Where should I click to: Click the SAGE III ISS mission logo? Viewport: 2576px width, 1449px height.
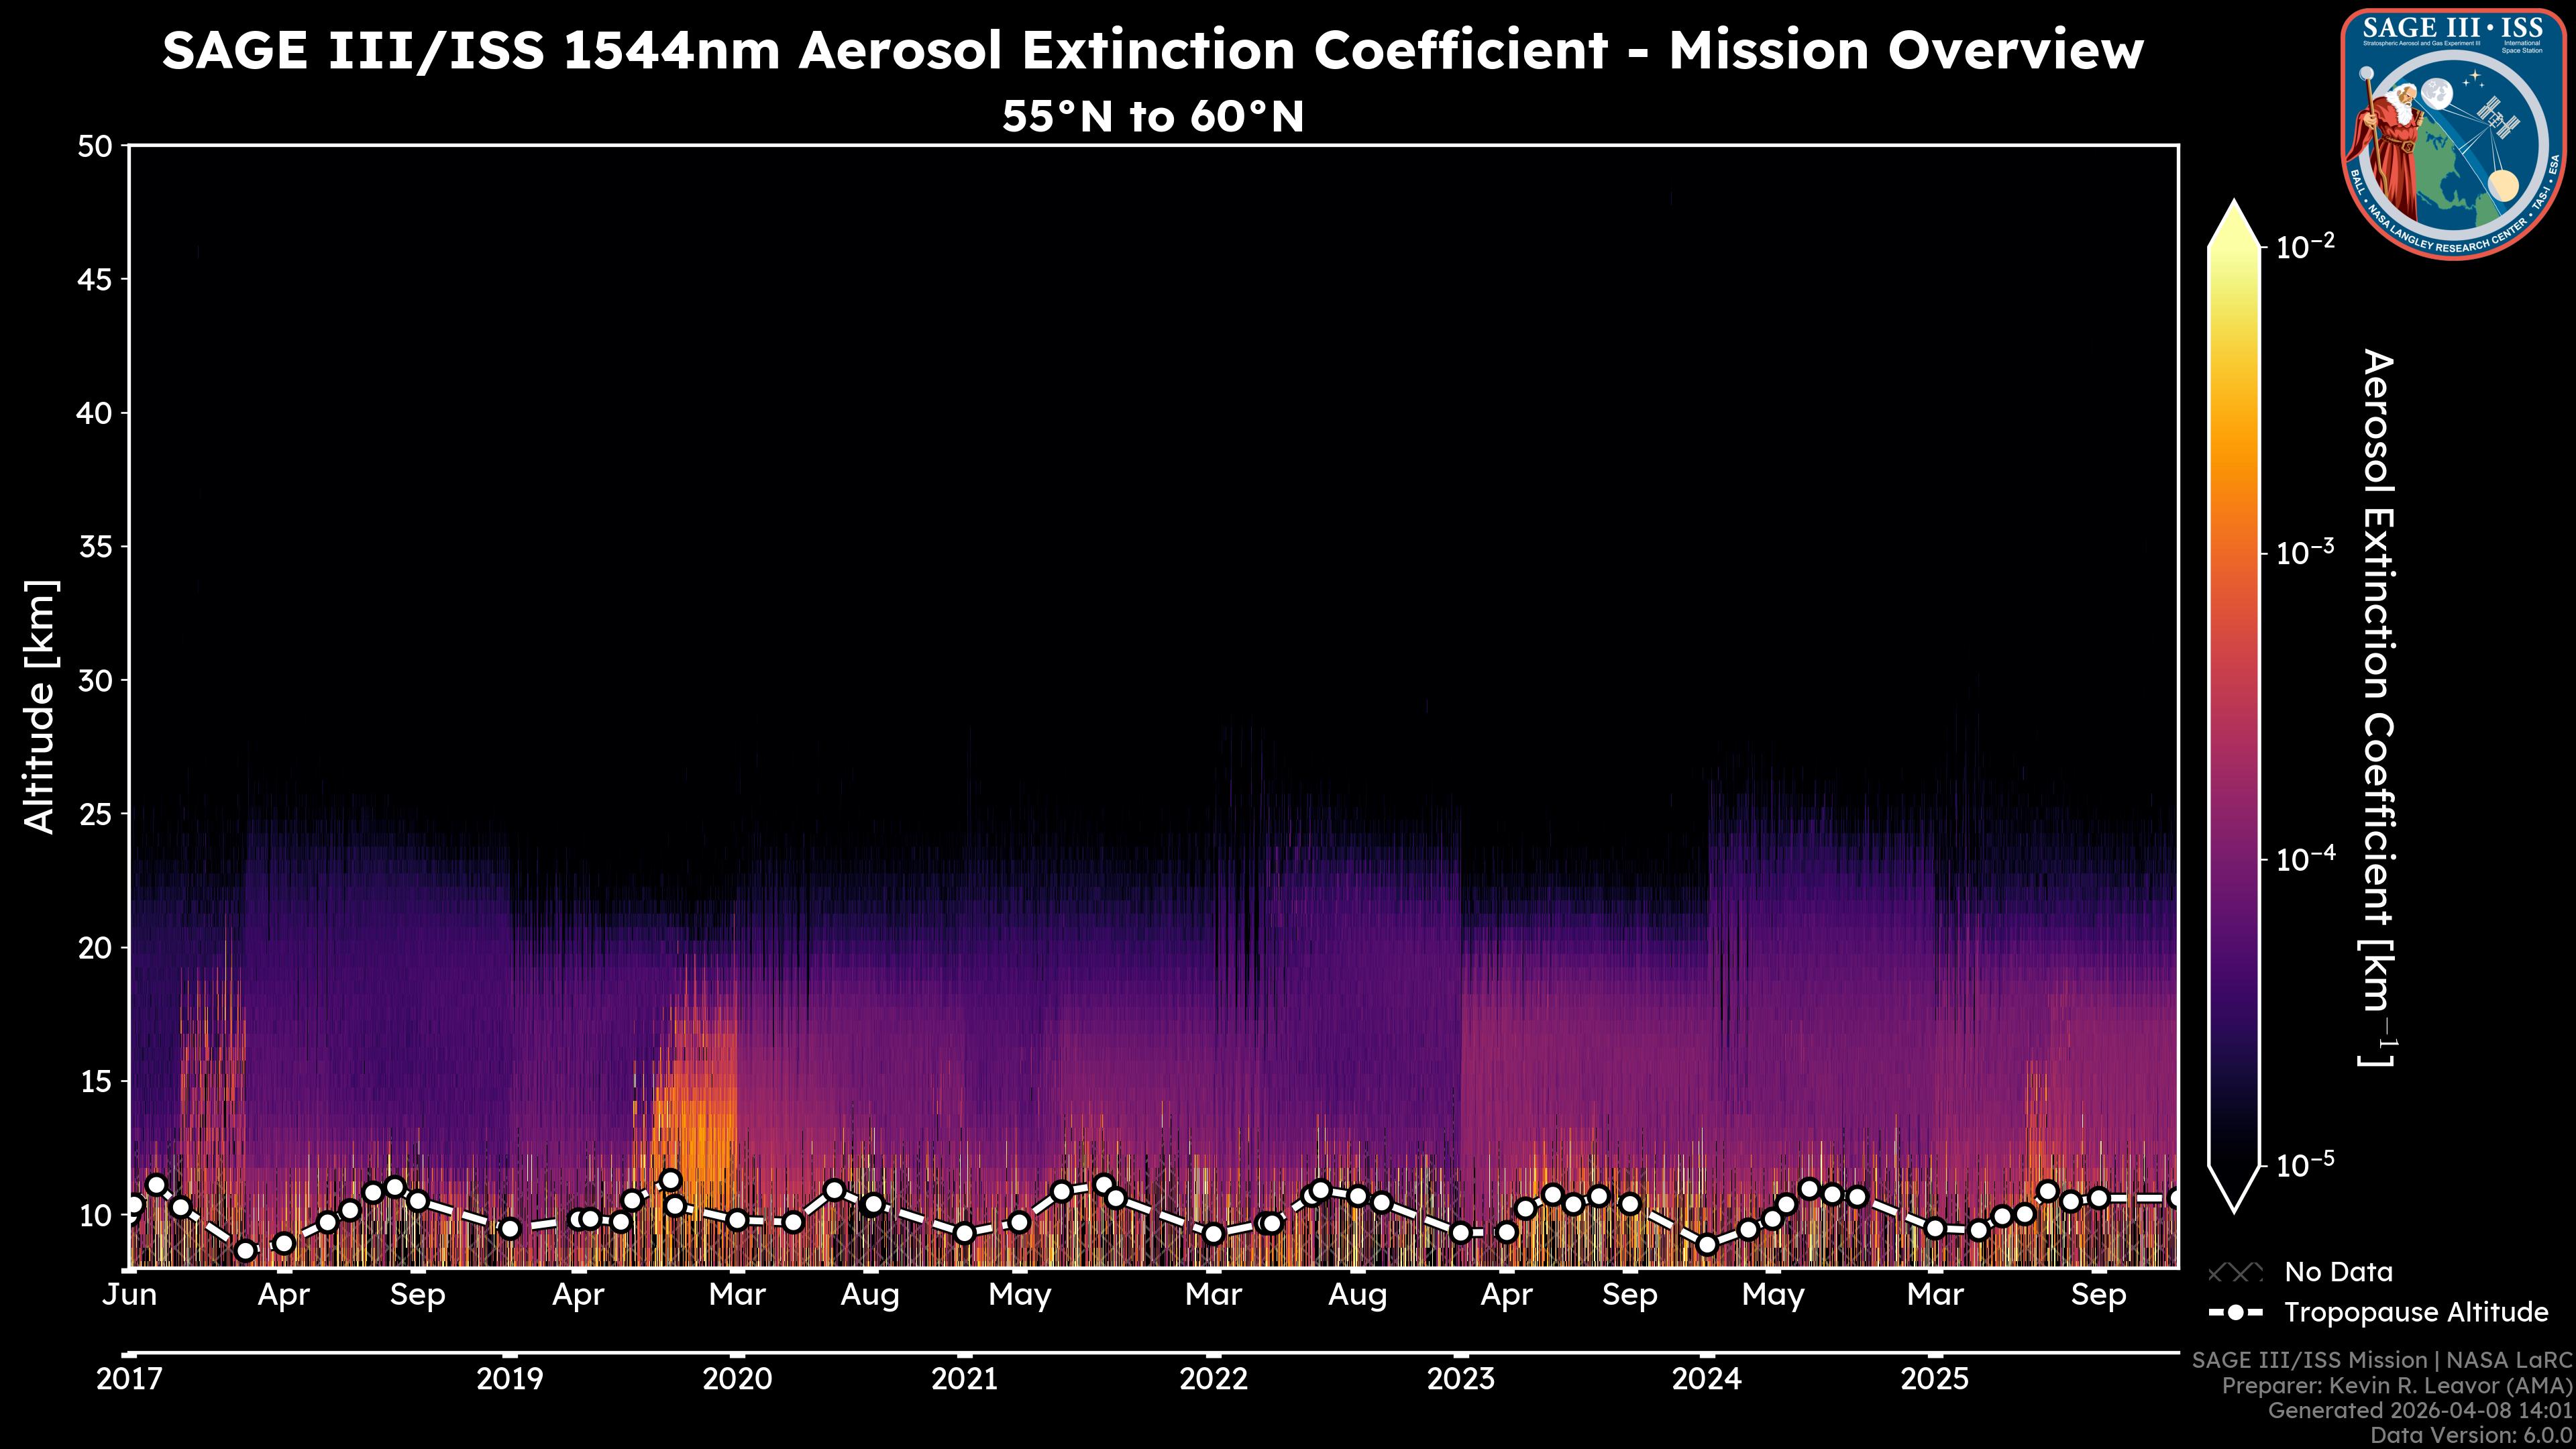[x=2453, y=133]
